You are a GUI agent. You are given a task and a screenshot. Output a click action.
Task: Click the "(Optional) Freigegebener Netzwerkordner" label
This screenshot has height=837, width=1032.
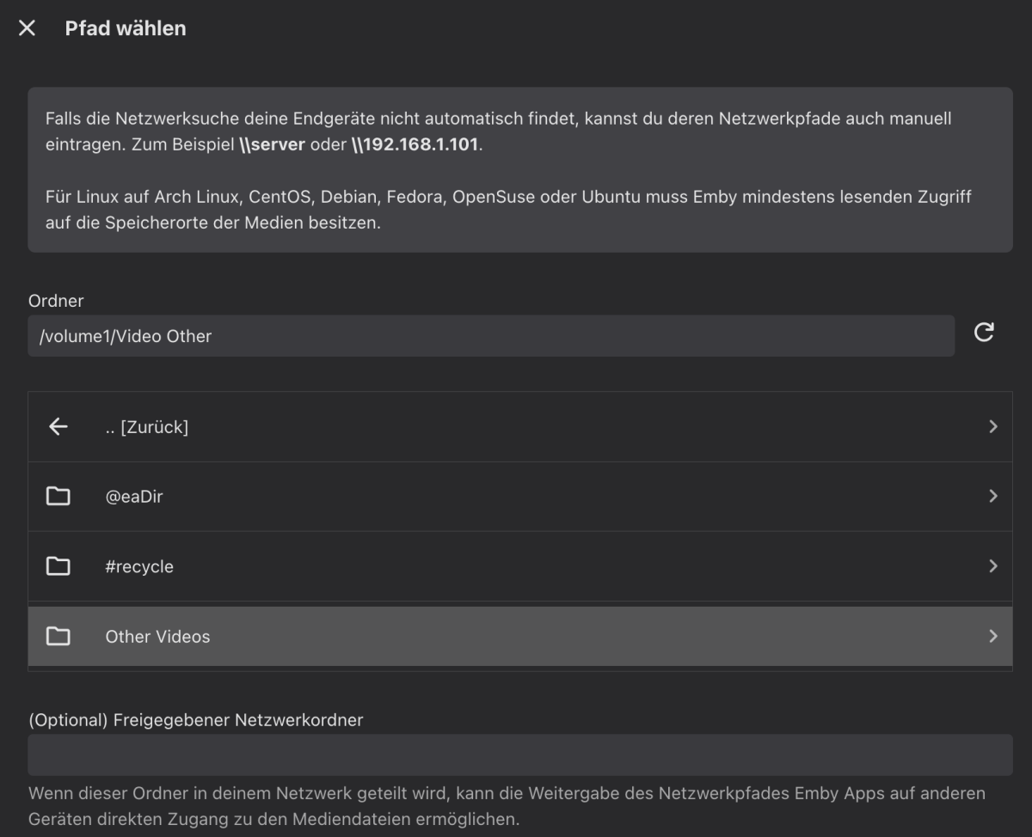pos(196,720)
